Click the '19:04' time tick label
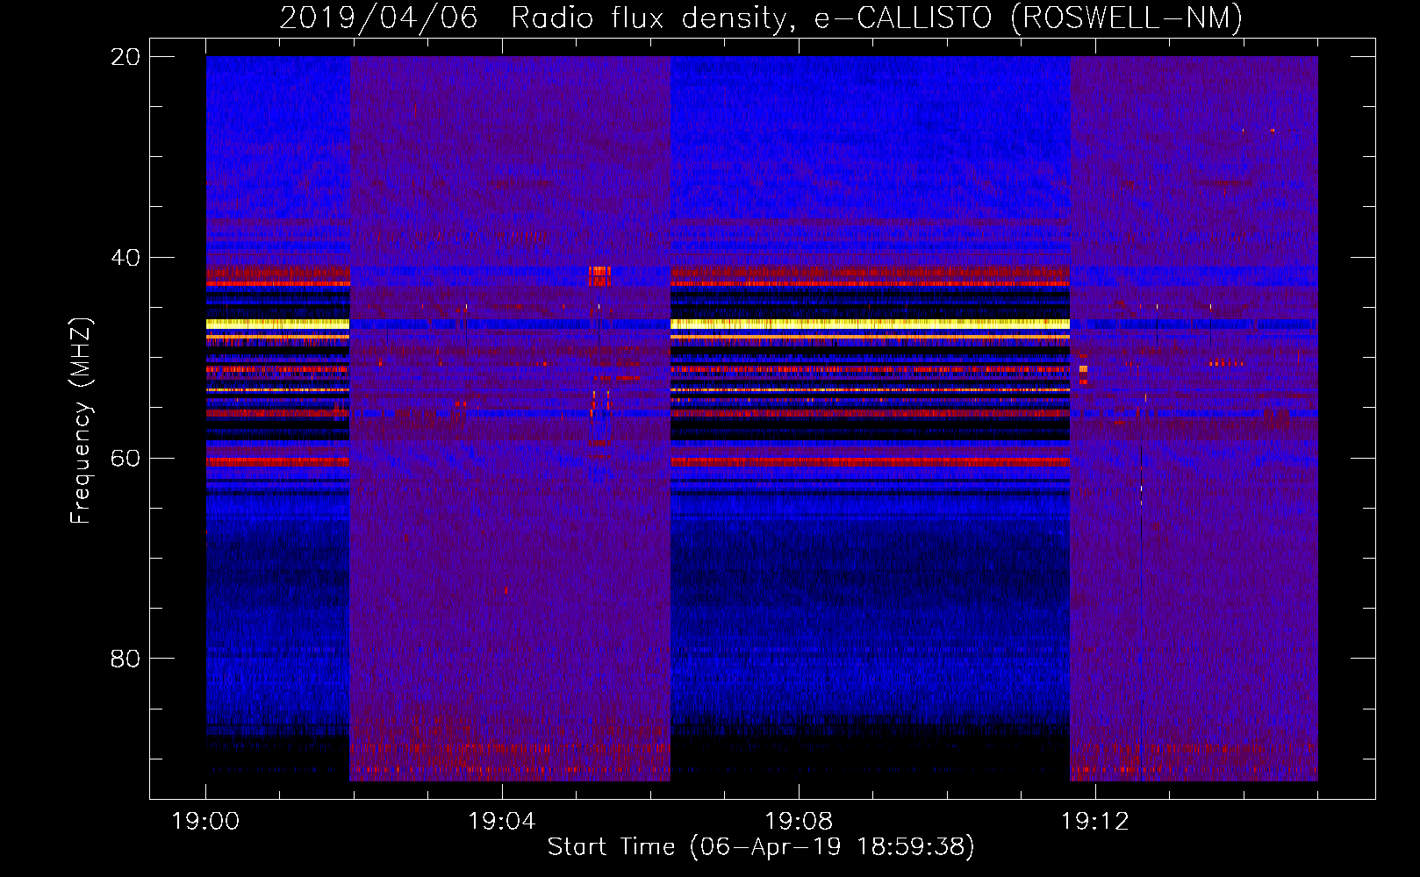The width and height of the screenshot is (1420, 877). tap(502, 822)
